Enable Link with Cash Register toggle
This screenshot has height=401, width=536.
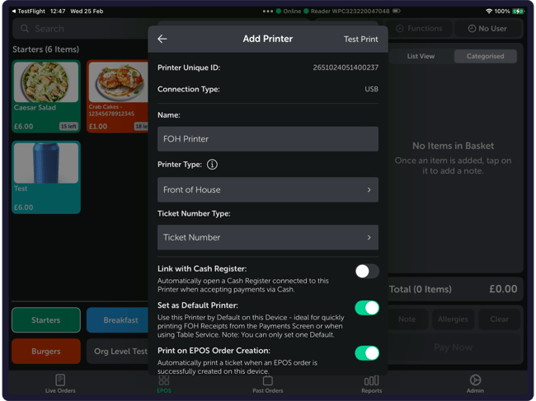(x=366, y=271)
